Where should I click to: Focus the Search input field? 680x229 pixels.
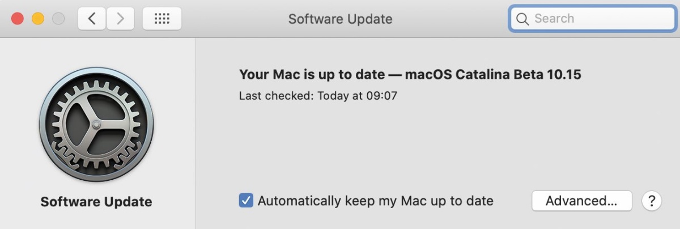592,19
